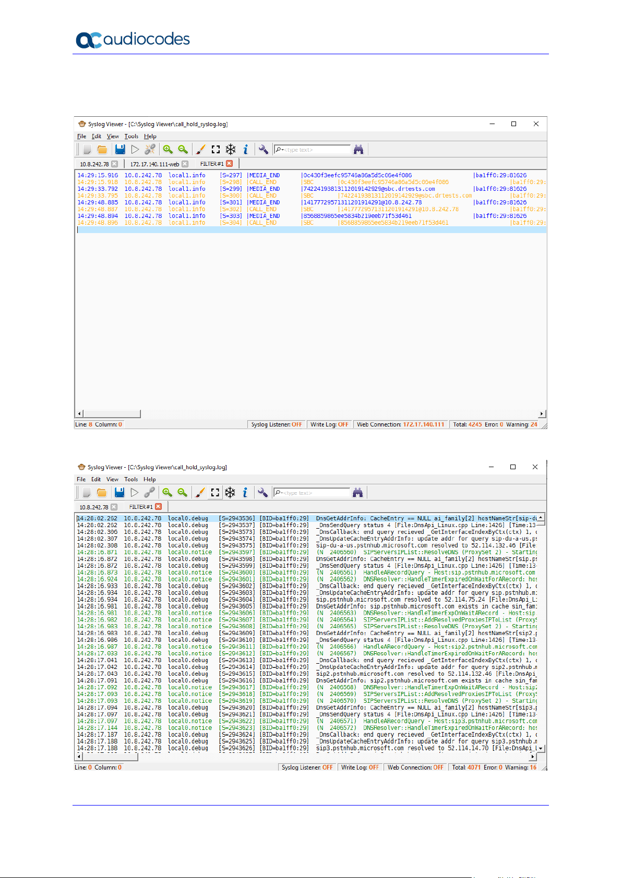Click full-screen brackets icon in upper window
Image resolution: width=622 pixels, height=878 pixels.
[x=216, y=150]
